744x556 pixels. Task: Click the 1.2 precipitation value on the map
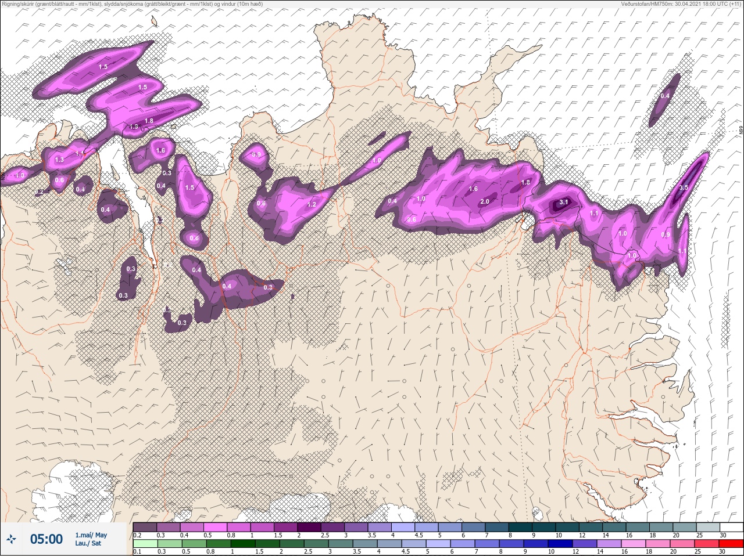pyautogui.click(x=312, y=204)
